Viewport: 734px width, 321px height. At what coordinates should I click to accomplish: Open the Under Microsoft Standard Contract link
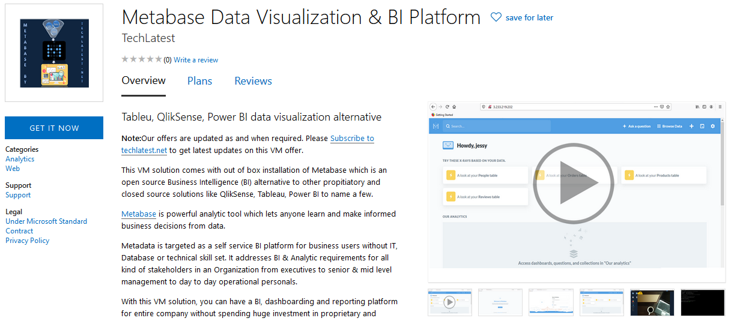[46, 226]
